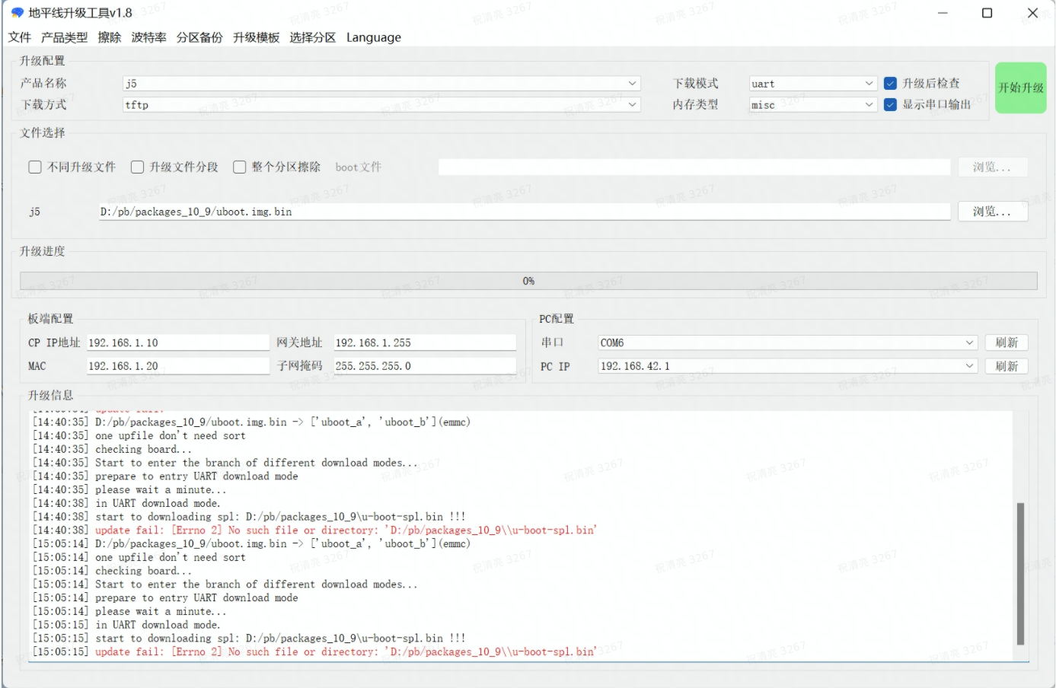Click 刷新 button beside PC IP

click(1006, 366)
